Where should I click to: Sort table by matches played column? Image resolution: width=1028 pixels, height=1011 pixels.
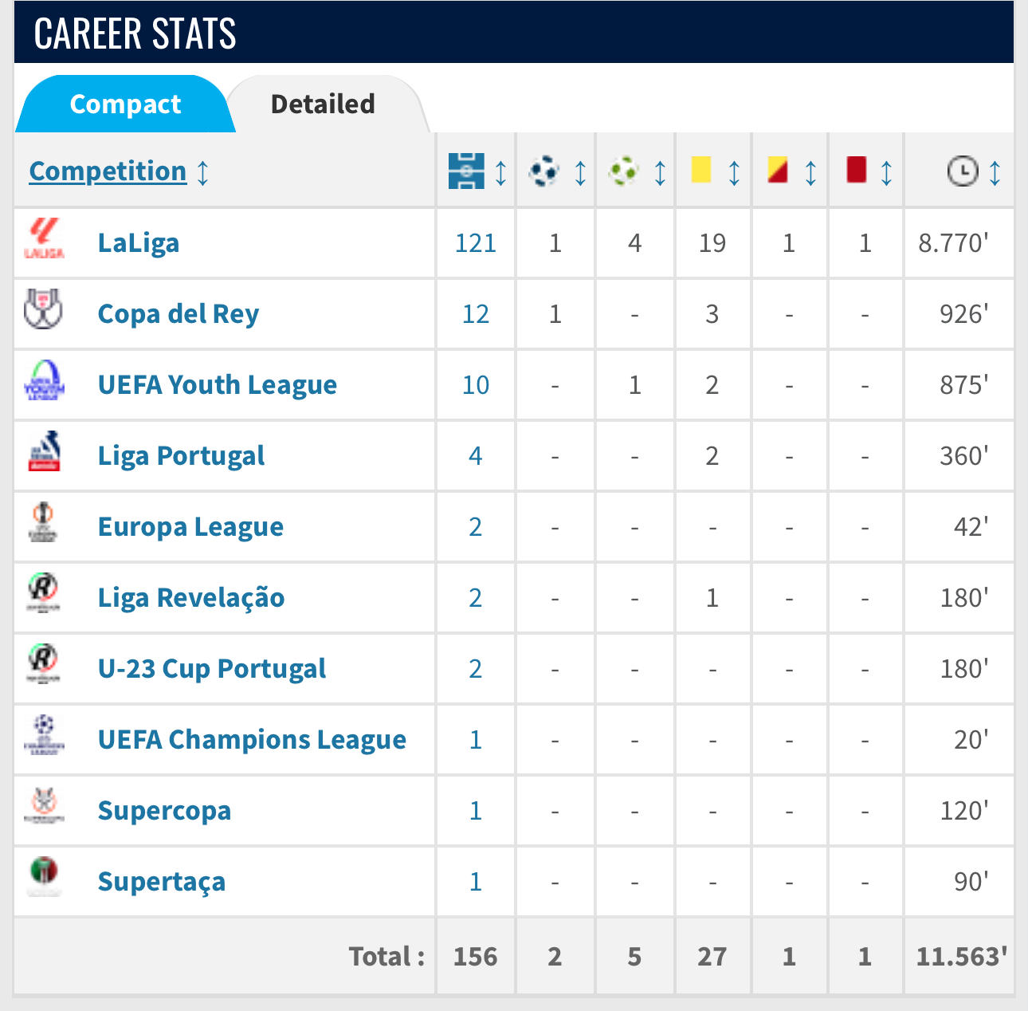point(500,172)
